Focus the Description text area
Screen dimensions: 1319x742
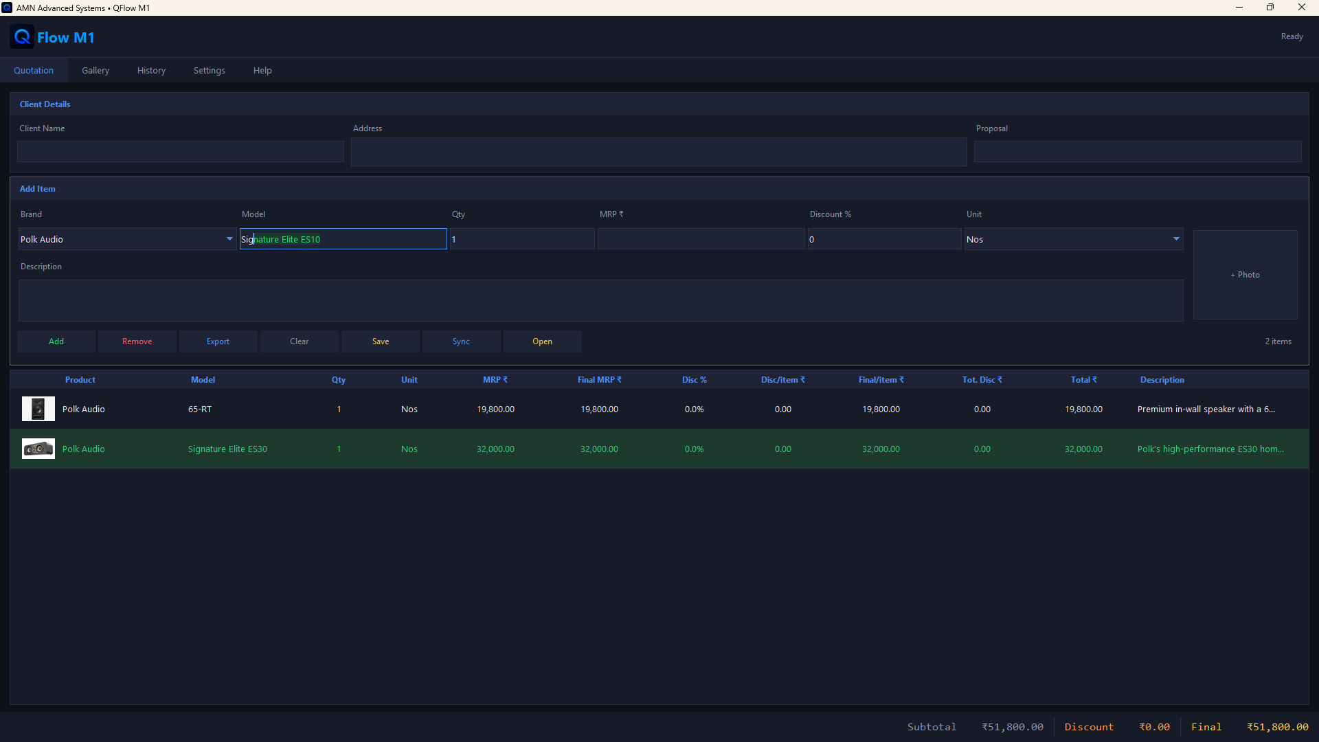[x=601, y=300]
